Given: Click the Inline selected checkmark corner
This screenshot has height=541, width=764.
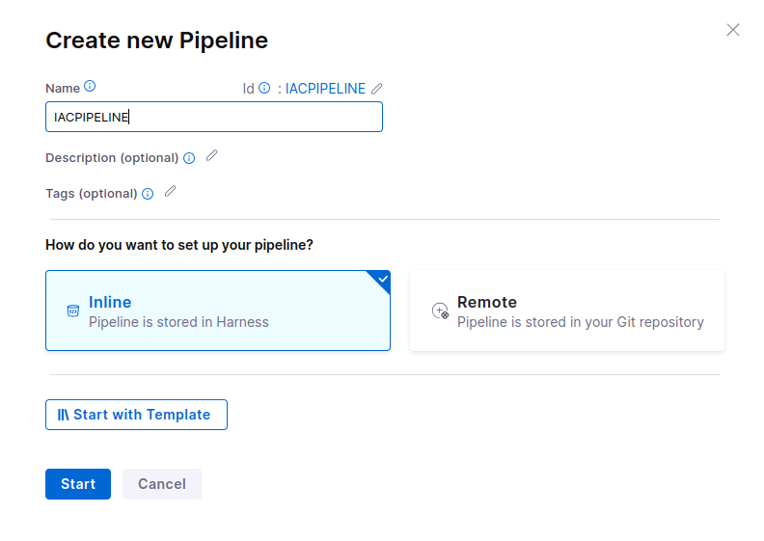Looking at the screenshot, I should [382, 279].
